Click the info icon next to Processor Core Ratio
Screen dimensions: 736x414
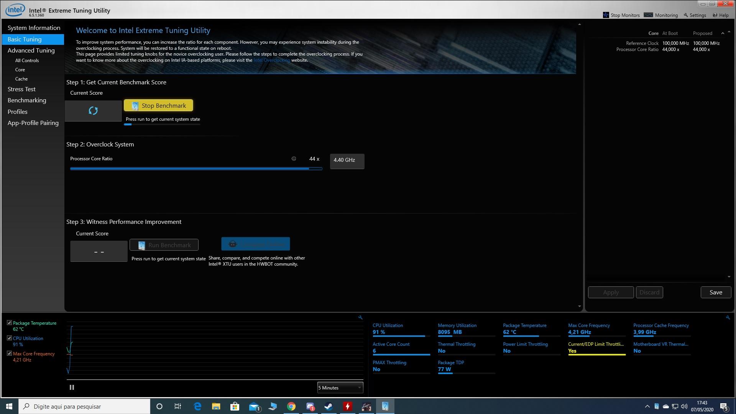(x=294, y=159)
